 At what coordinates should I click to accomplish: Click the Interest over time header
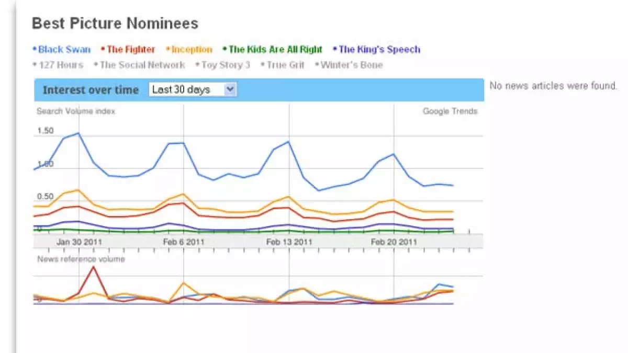pyautogui.click(x=91, y=90)
